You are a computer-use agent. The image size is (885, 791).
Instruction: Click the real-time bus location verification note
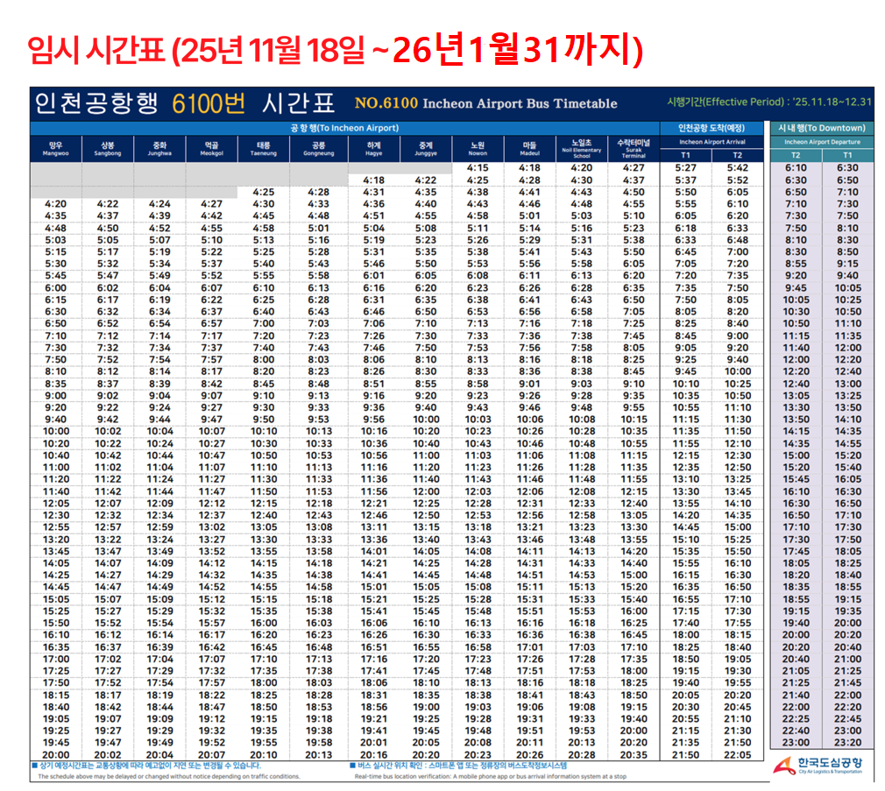point(491,776)
